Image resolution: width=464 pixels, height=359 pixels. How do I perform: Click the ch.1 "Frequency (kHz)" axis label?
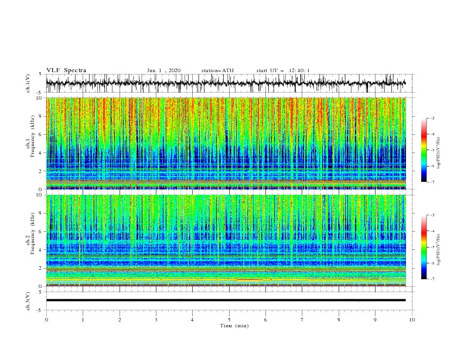point(33,137)
